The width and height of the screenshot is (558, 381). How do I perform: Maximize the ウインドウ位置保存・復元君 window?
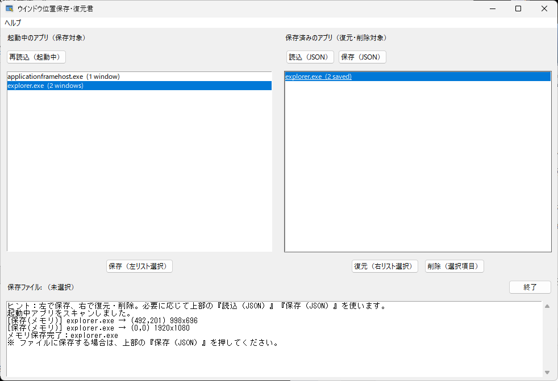pyautogui.click(x=518, y=9)
